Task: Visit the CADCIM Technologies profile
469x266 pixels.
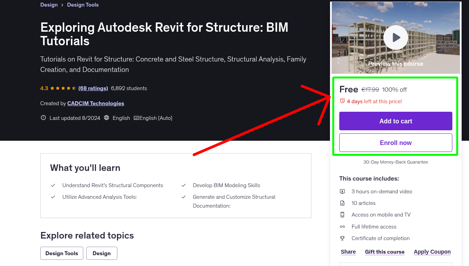Action: pyautogui.click(x=95, y=103)
